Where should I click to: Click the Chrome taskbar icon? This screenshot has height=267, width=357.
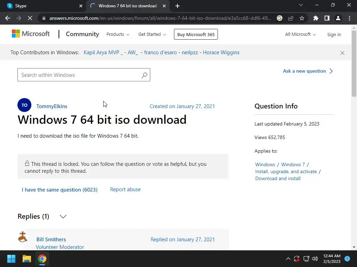pos(42,259)
